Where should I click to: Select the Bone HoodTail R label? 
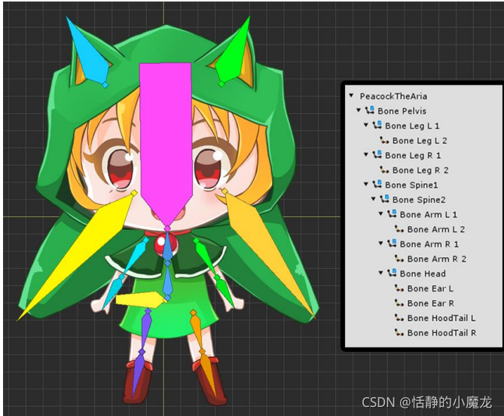pyautogui.click(x=441, y=333)
